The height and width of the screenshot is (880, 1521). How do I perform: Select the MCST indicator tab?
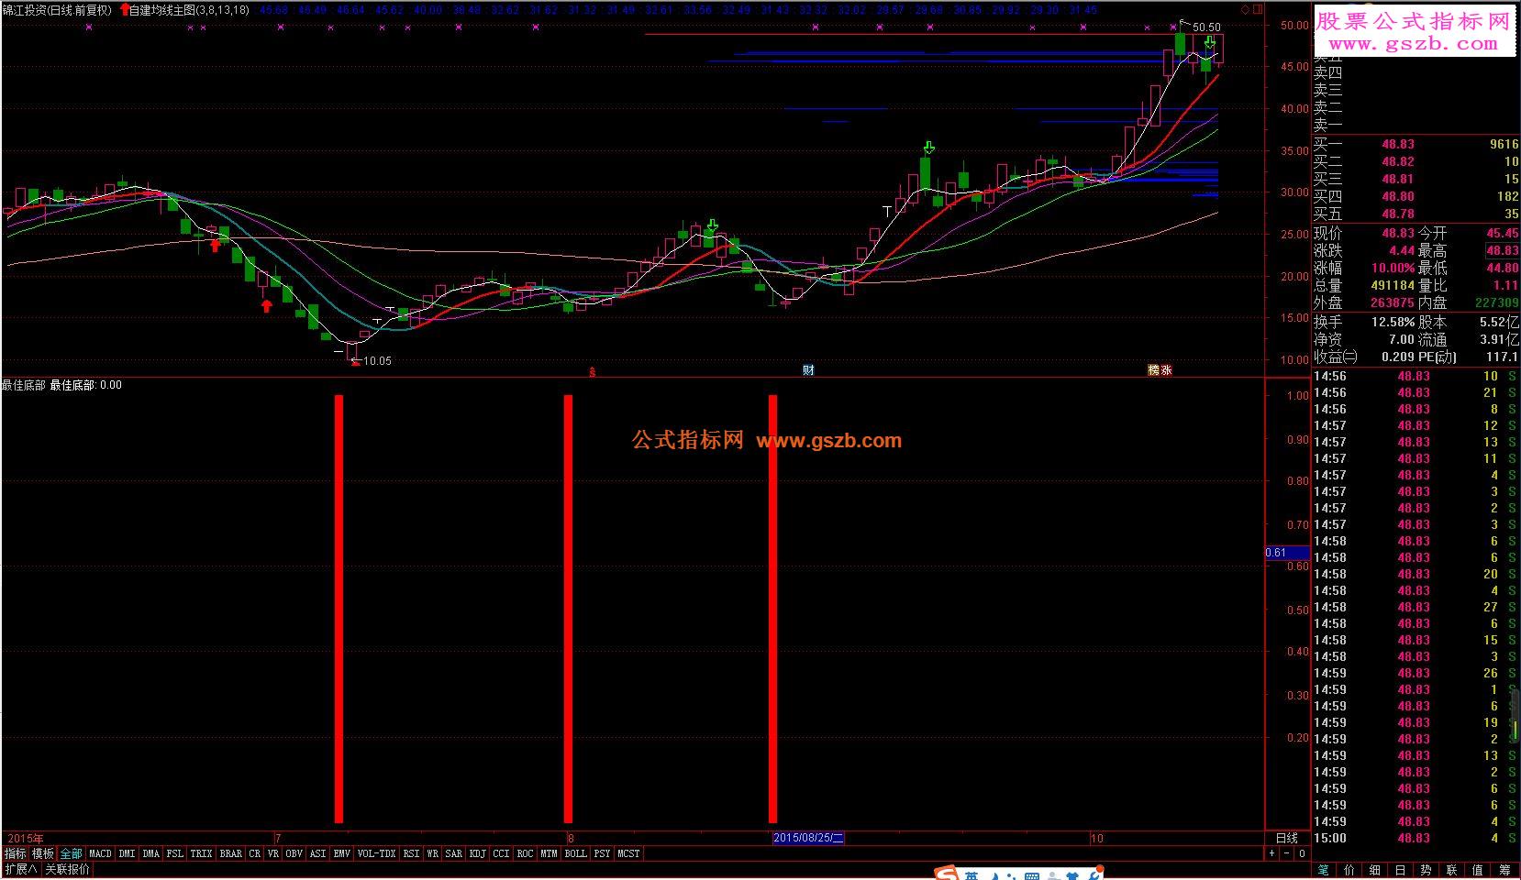628,853
